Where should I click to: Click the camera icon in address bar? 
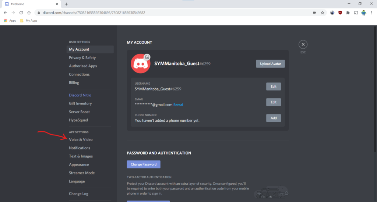coord(314,13)
